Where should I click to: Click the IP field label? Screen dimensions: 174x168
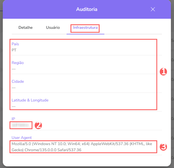point(13,119)
